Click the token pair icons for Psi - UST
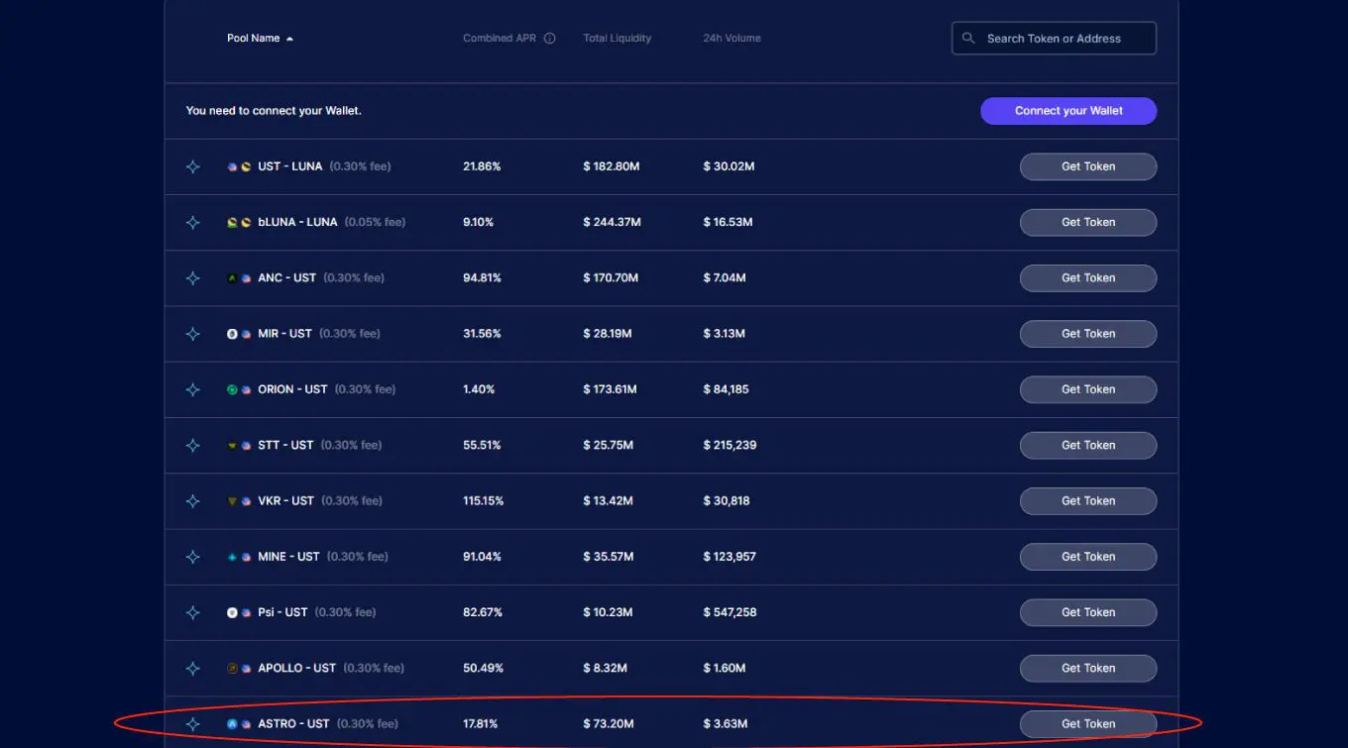The width and height of the screenshot is (1348, 748). point(239,612)
